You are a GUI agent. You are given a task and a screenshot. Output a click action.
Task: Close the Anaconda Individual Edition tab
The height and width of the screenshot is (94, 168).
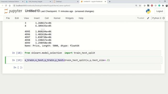(x=23, y=2)
